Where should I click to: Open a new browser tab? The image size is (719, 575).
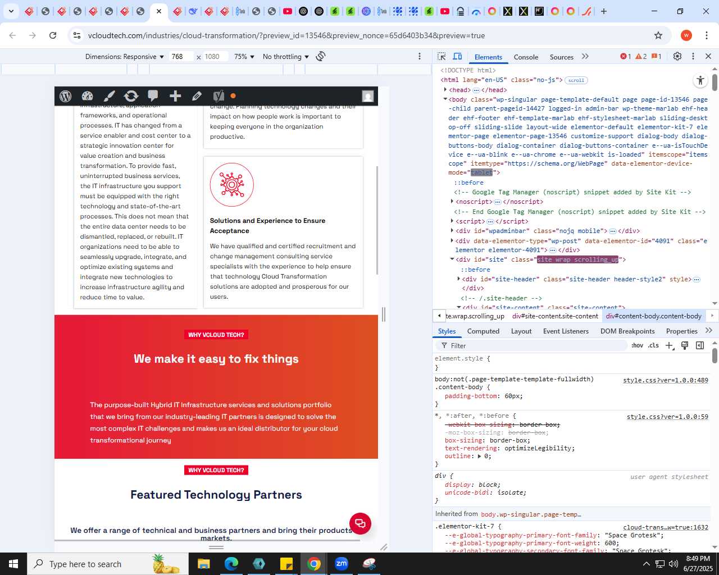[604, 11]
